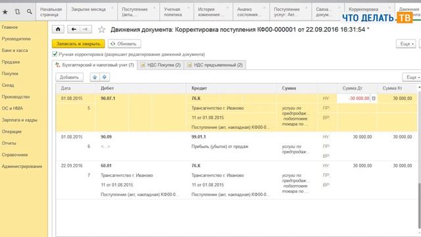Select credit account 99.01.1 cell

tap(199, 137)
